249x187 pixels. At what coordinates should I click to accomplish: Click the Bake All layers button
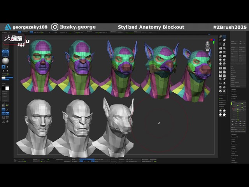point(238,127)
